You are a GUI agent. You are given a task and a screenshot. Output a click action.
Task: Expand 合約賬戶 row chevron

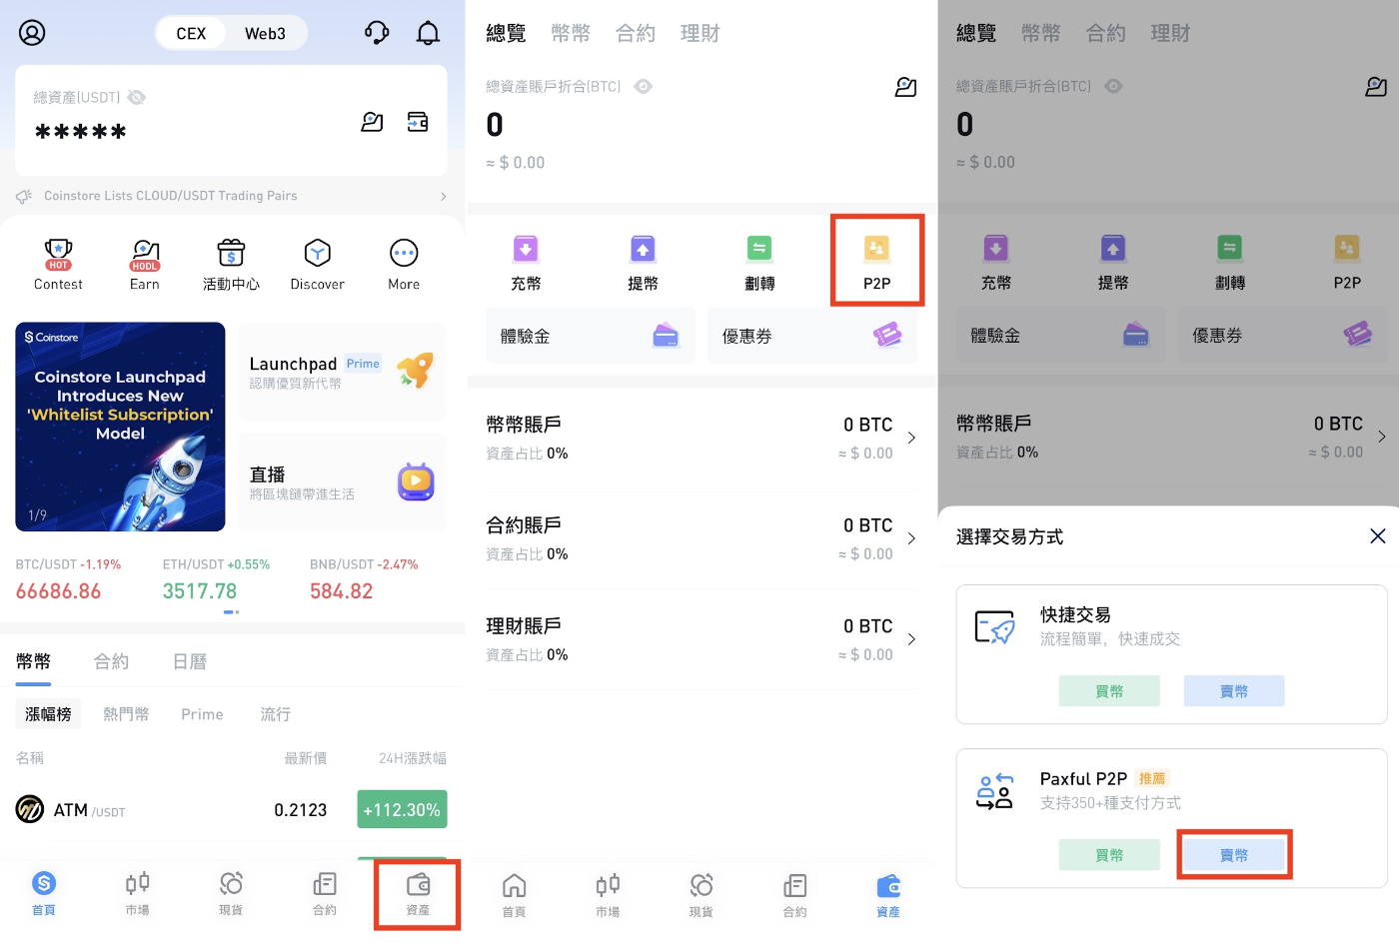(x=911, y=538)
